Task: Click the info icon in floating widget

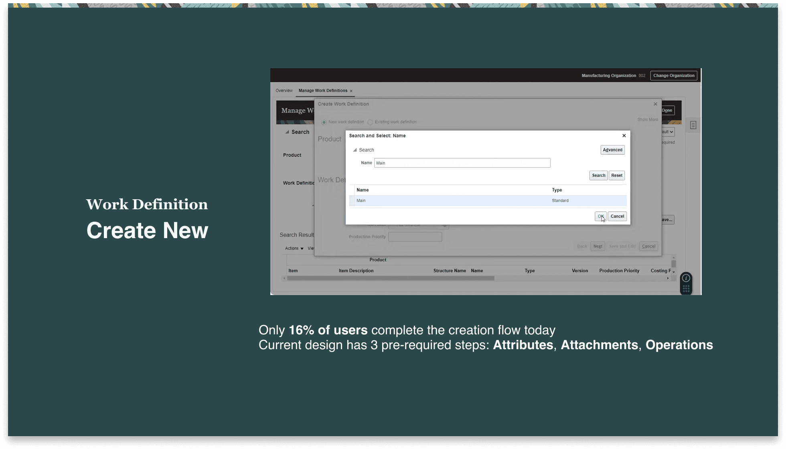Action: click(x=686, y=278)
